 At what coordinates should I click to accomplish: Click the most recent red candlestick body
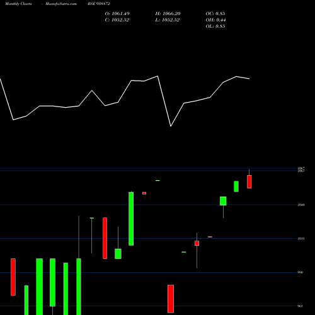coord(249,181)
